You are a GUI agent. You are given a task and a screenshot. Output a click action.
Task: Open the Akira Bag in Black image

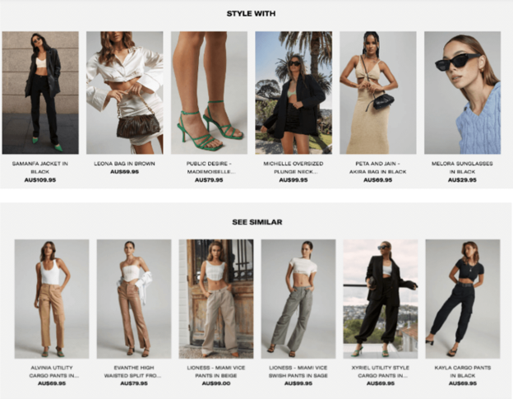point(378,93)
